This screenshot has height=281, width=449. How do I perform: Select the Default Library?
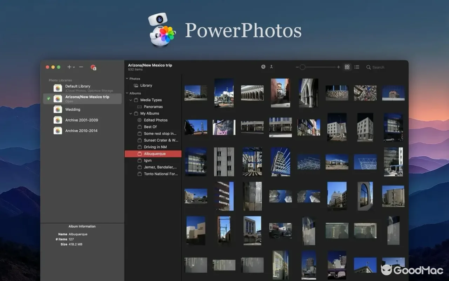click(x=82, y=88)
